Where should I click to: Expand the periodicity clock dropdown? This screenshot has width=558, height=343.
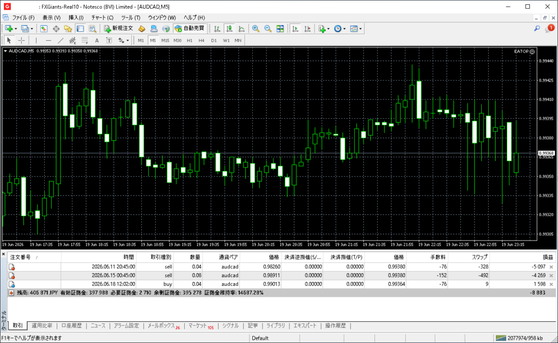344,29
